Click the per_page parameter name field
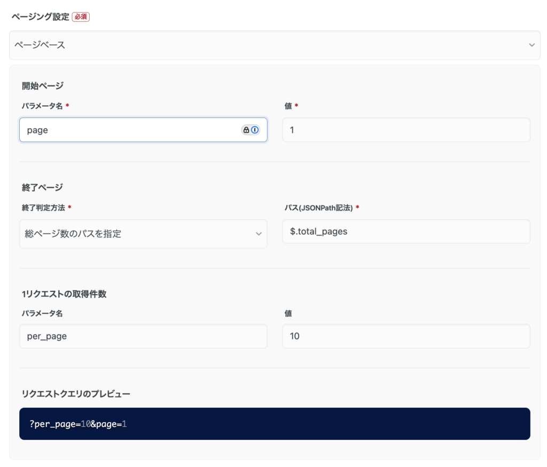Viewport: 547px width, 467px height. [143, 336]
